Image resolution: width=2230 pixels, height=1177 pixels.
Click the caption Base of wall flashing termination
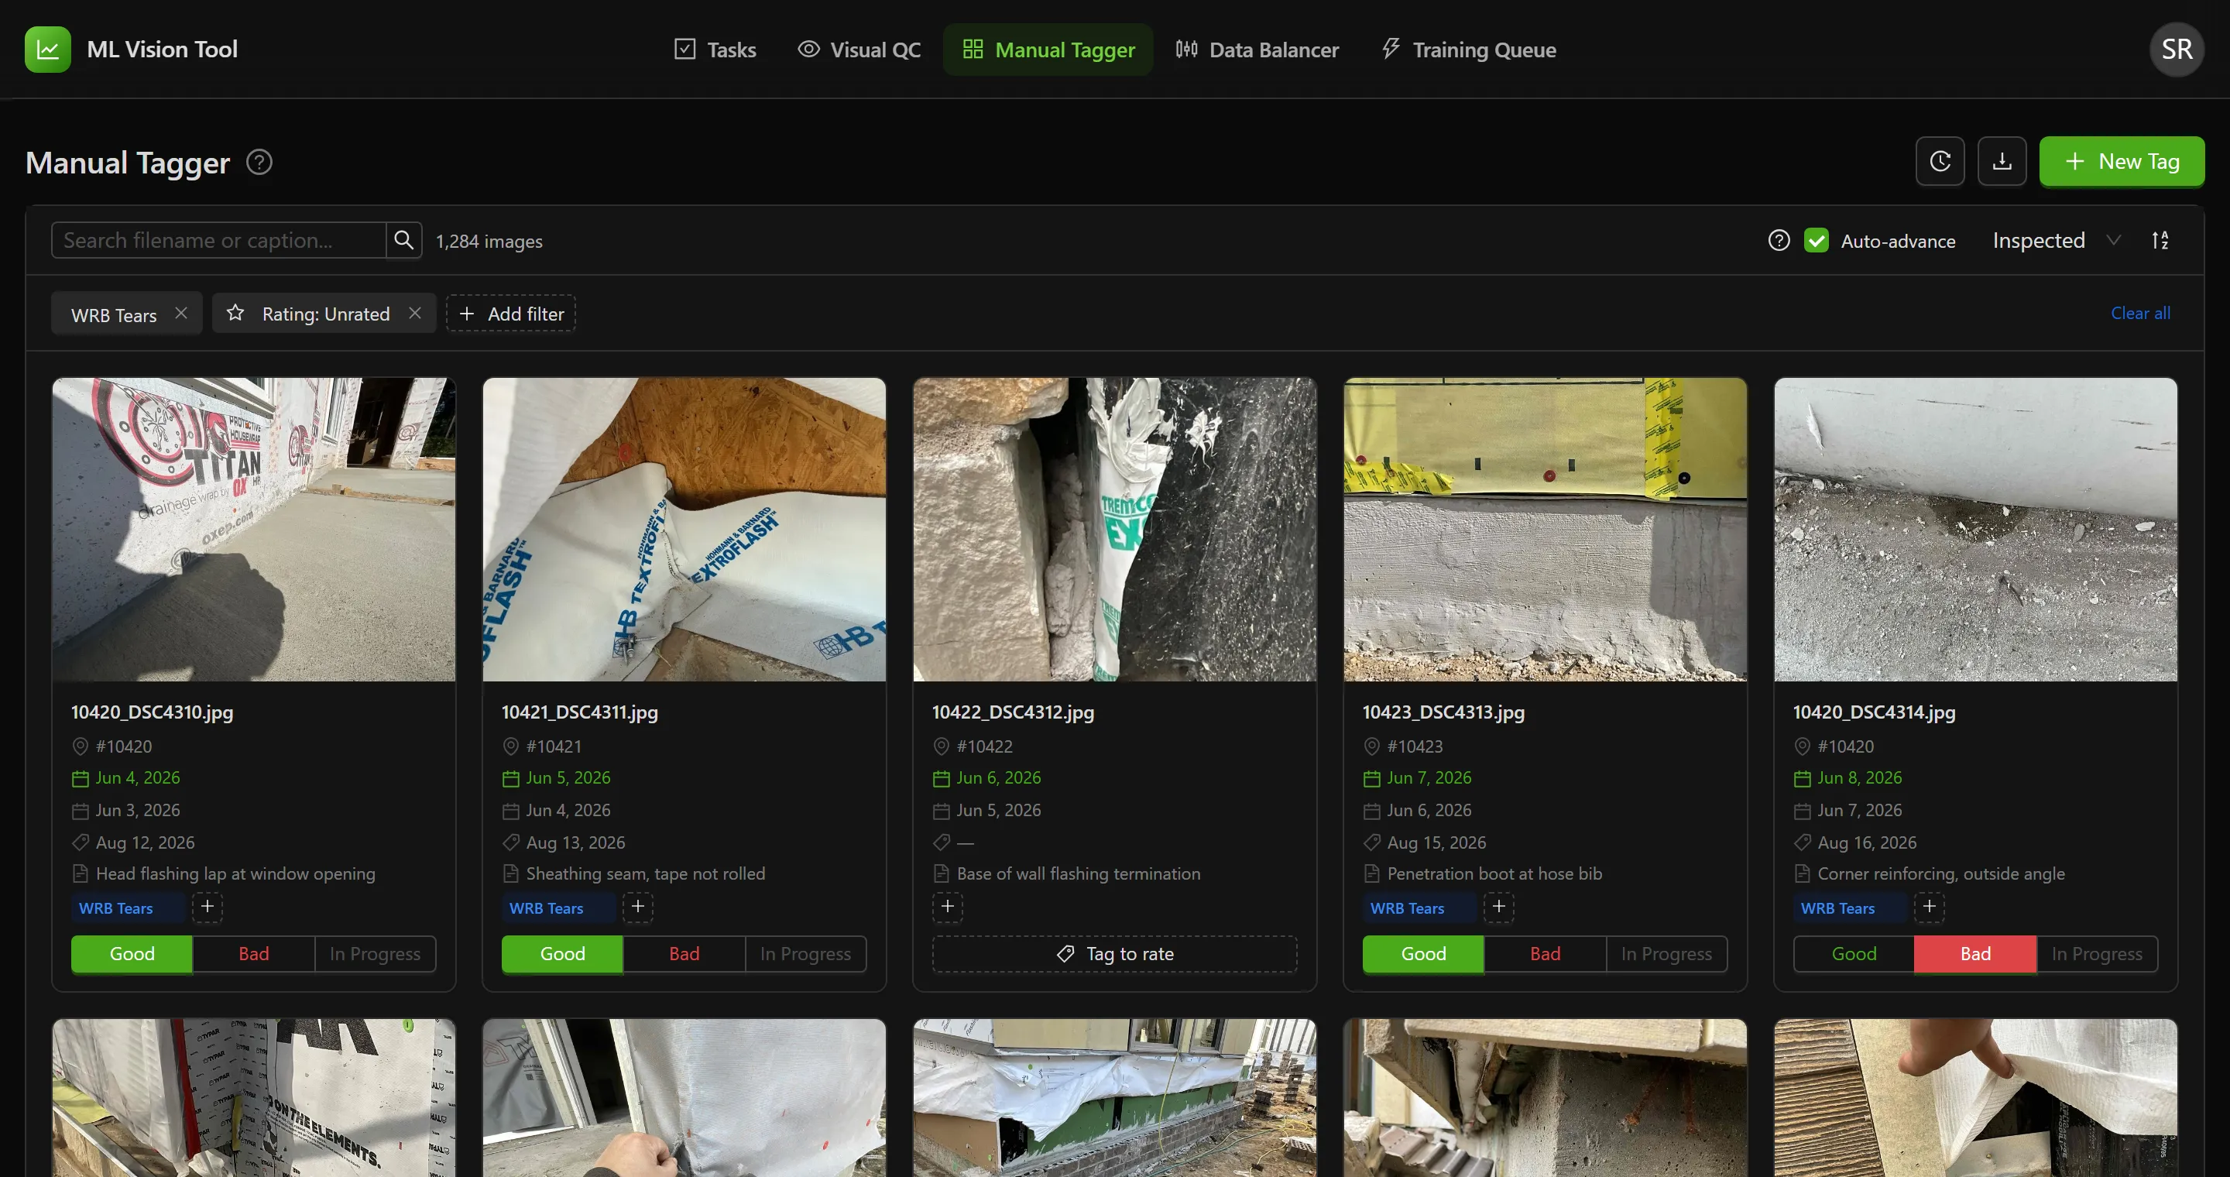[1078, 874]
